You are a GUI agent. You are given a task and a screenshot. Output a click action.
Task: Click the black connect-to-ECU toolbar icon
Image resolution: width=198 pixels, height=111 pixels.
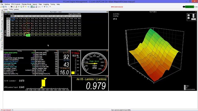click(12, 7)
